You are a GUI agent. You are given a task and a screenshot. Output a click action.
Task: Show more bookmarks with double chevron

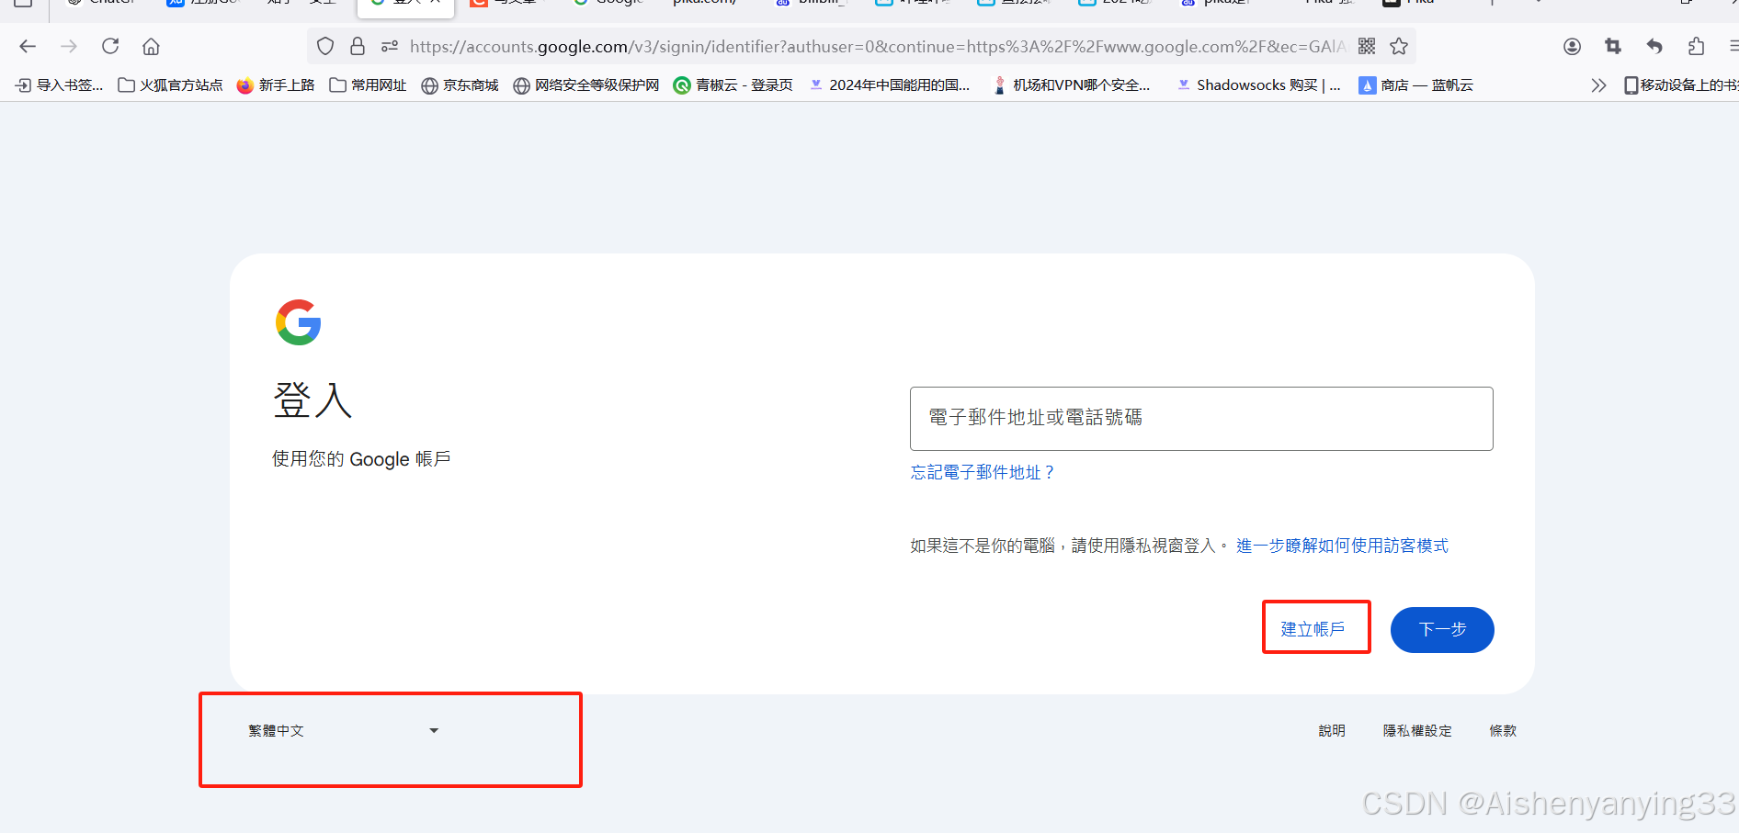click(x=1598, y=85)
